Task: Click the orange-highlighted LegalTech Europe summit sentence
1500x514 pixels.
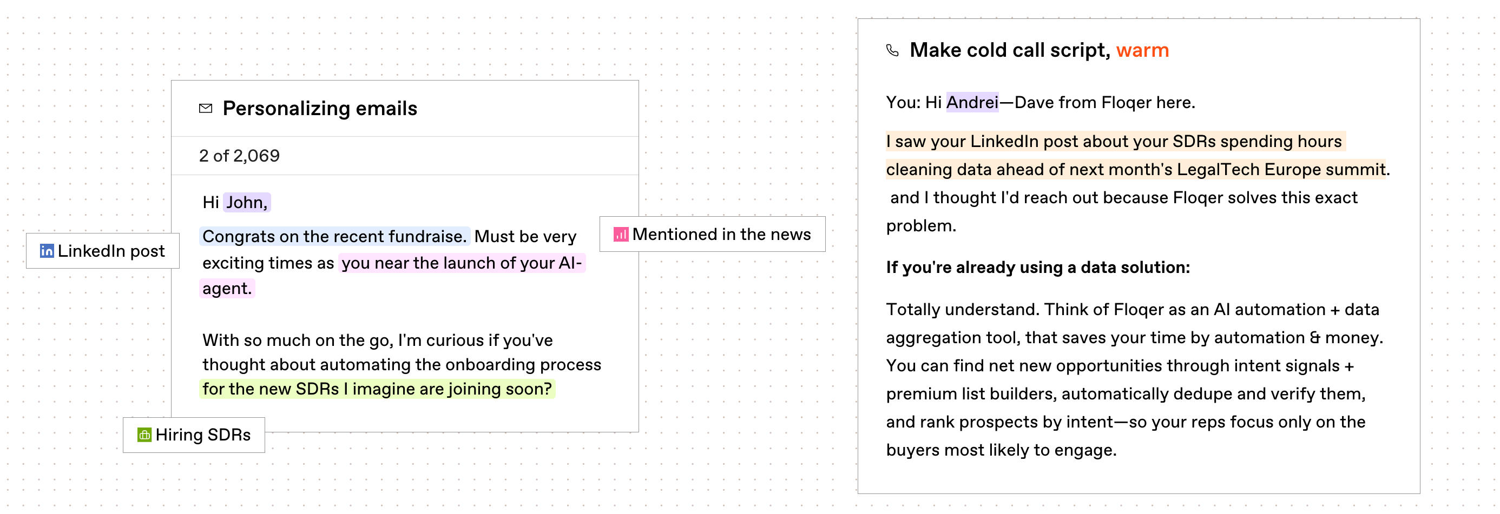Action: tap(1134, 170)
